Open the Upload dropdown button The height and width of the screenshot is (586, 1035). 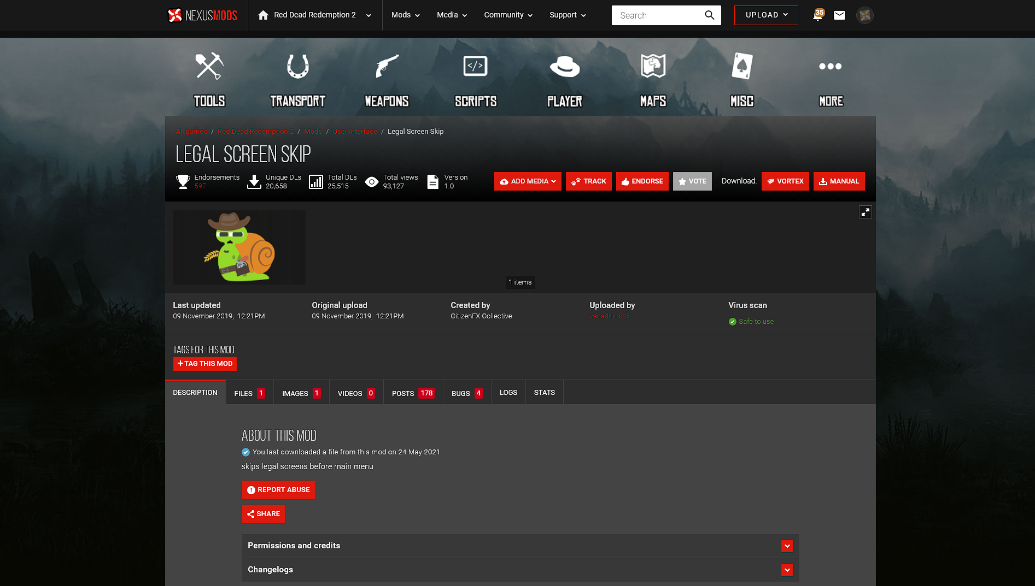point(766,15)
